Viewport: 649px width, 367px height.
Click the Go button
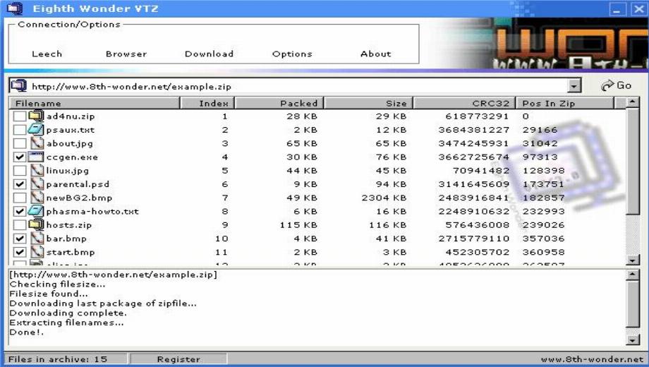coord(616,85)
